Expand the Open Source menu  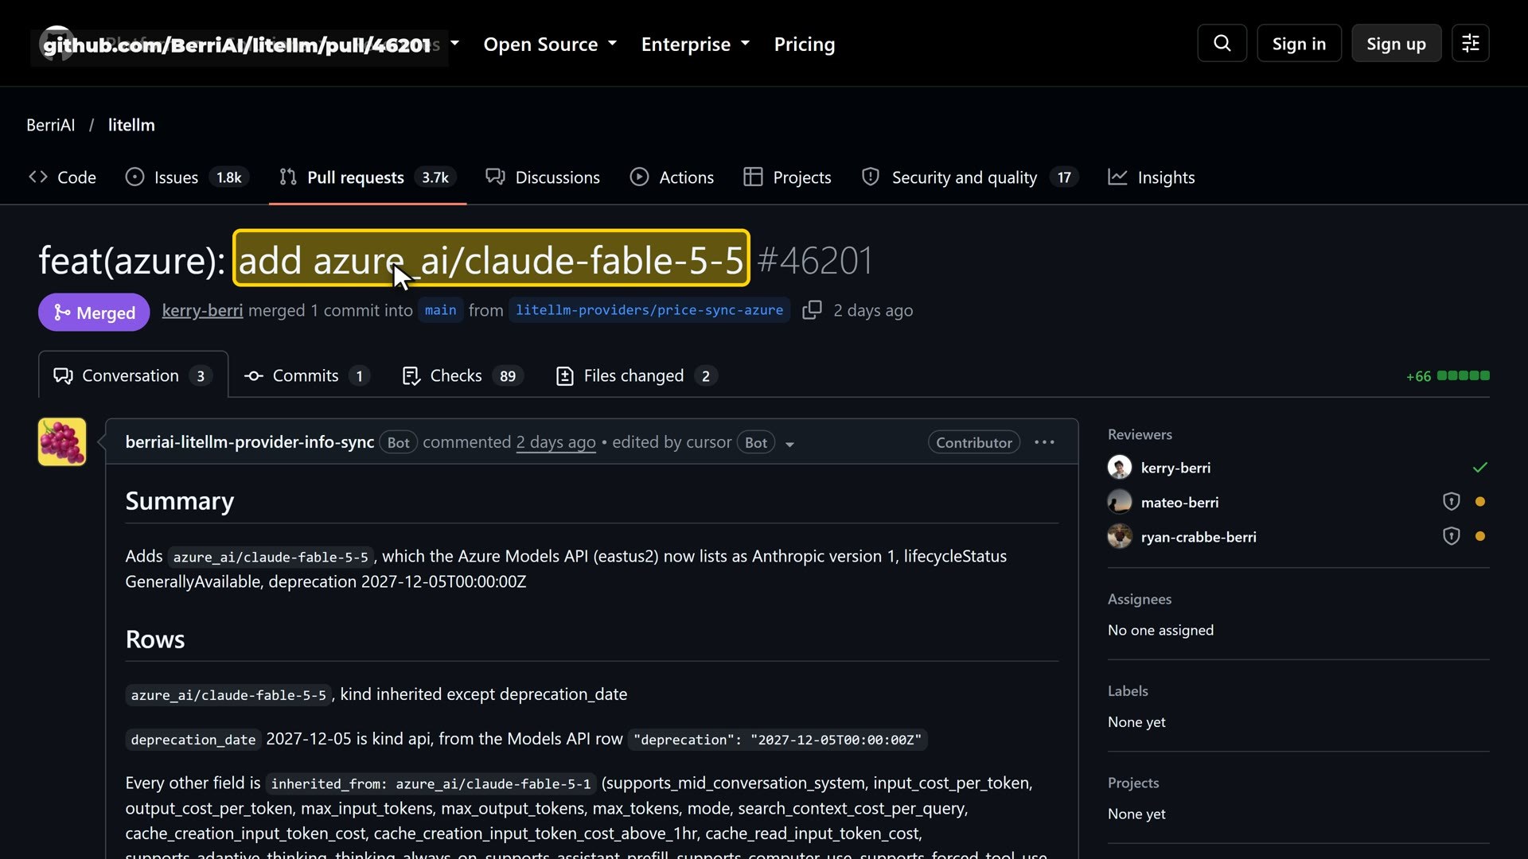(550, 44)
